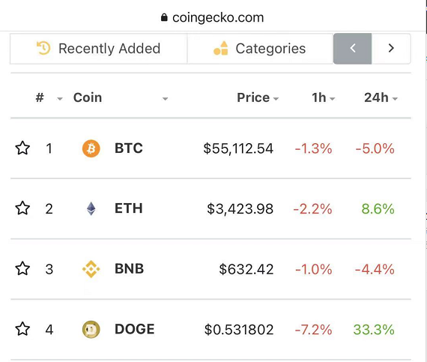427x362 pixels.
Task: Sort by Price column dropdown arrow
Action: [x=276, y=99]
